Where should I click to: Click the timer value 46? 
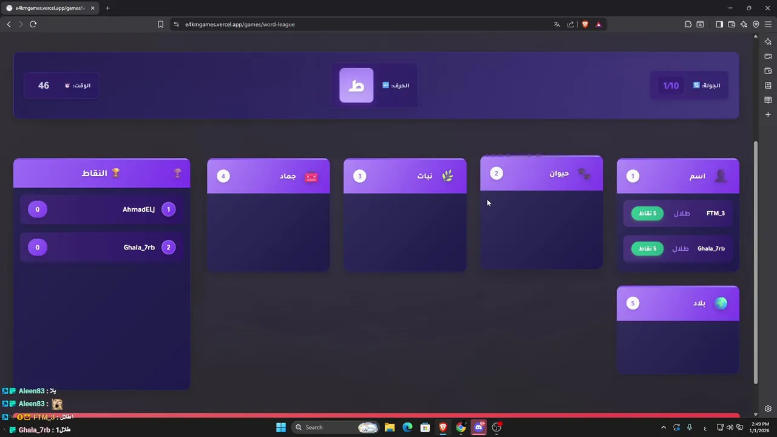[x=44, y=86]
